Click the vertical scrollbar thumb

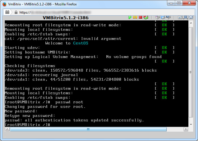pos(191,72)
